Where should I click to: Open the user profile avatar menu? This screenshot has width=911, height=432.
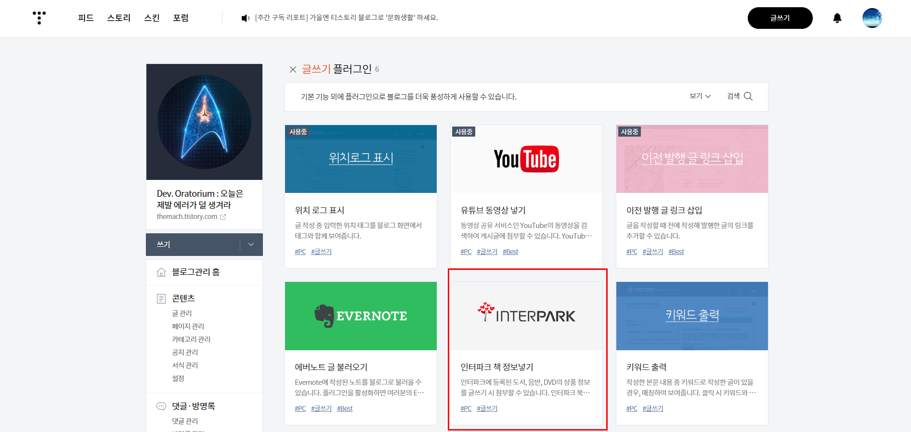click(872, 18)
